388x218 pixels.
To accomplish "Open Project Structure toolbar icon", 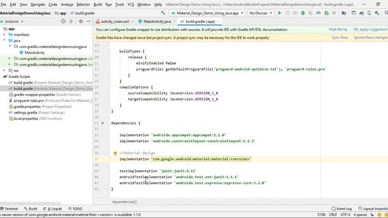I will (344, 13).
